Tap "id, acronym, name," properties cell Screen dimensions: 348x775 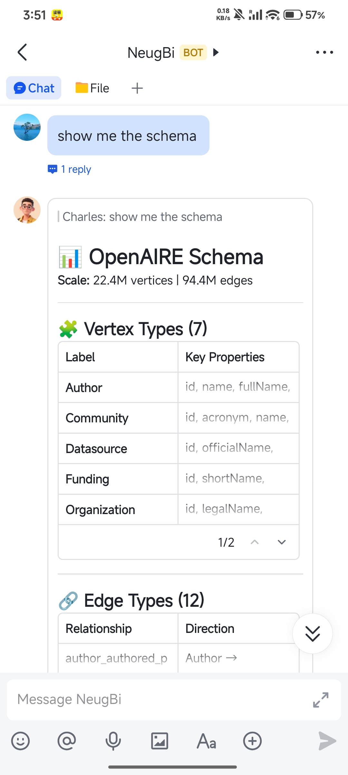[x=238, y=418]
